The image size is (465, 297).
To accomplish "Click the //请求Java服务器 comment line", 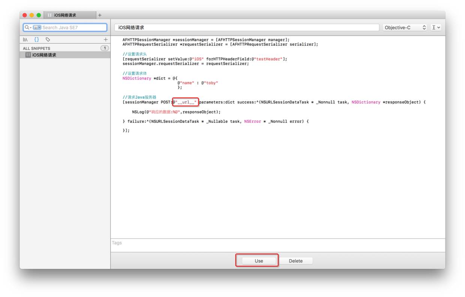I will tap(139, 97).
